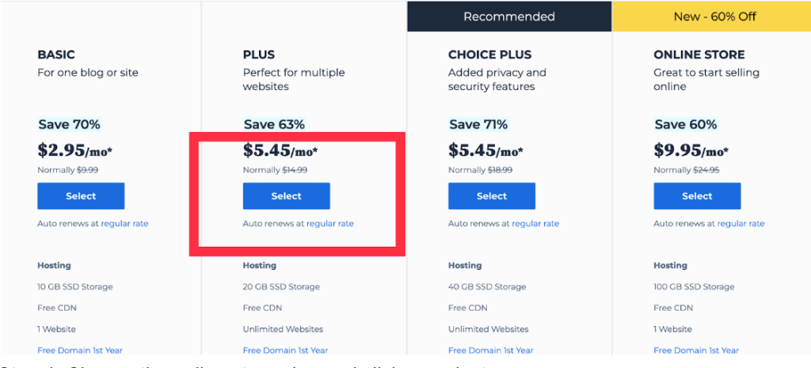Viewport: 811px width, 368px height.
Task: Open regular rate link under ONLINE STORE
Action: click(x=741, y=224)
